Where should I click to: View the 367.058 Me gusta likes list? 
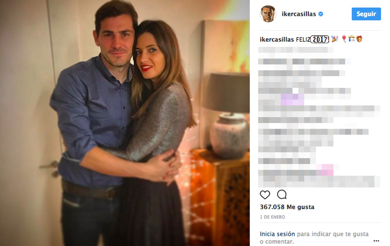(x=287, y=207)
